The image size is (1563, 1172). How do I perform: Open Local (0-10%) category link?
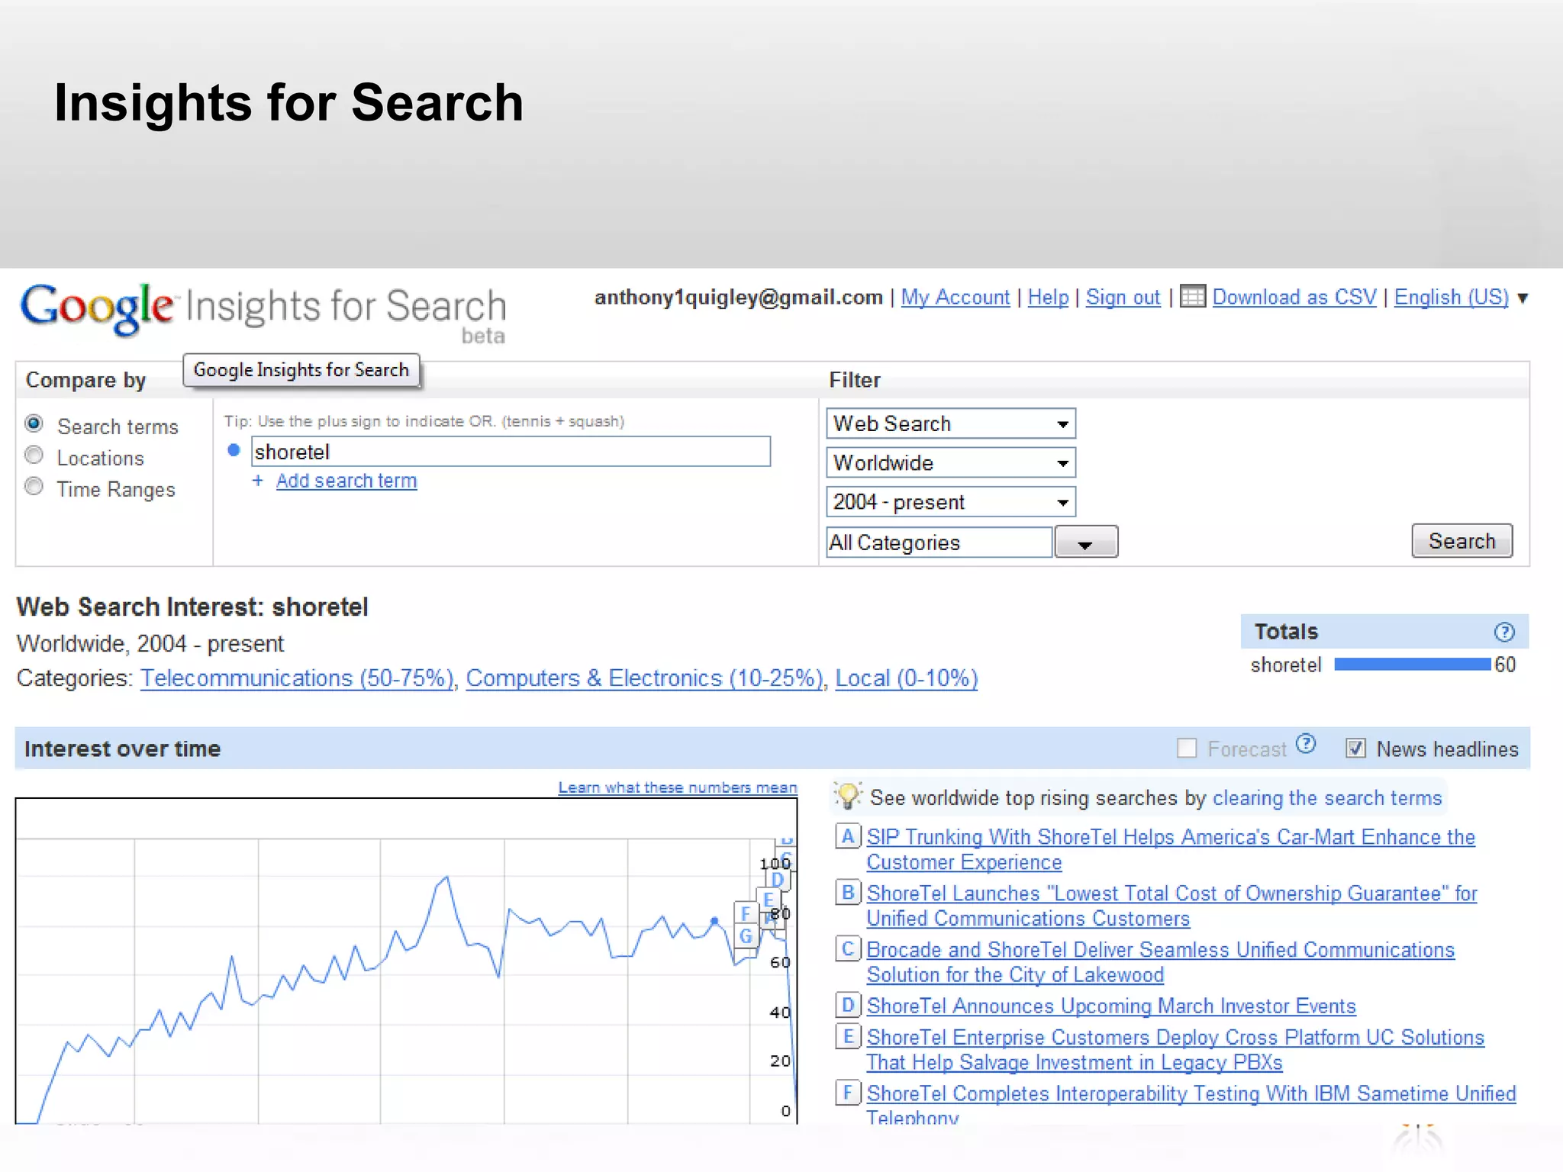coord(907,678)
